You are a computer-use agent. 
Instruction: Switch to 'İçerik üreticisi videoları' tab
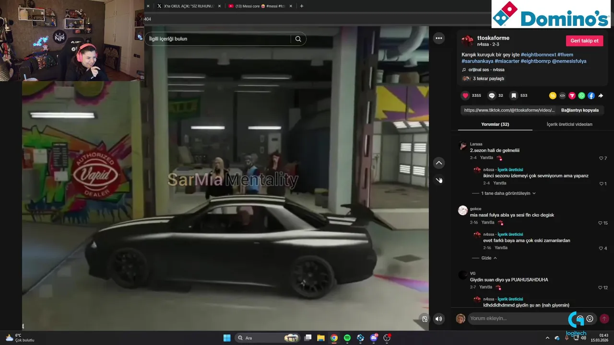point(569,124)
